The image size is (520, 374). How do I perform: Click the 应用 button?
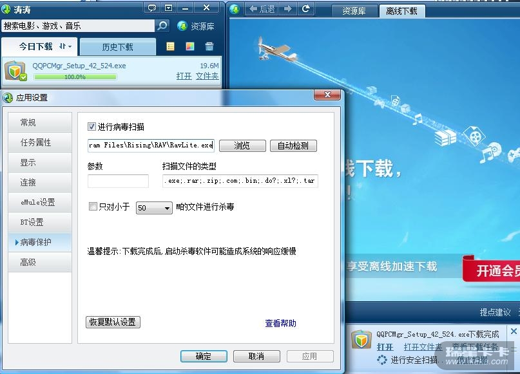tap(310, 356)
